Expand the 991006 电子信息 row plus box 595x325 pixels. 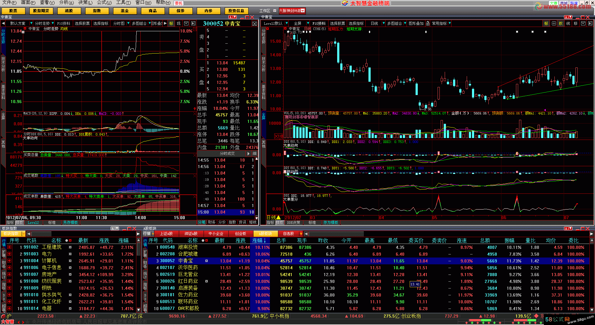click(9, 267)
